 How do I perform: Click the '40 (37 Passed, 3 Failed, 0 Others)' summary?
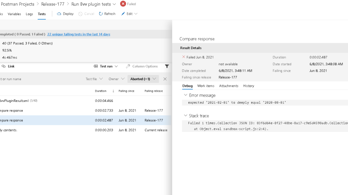tap(27, 43)
